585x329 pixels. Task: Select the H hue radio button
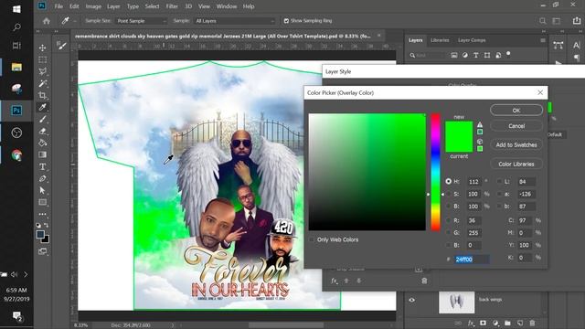[449, 181]
